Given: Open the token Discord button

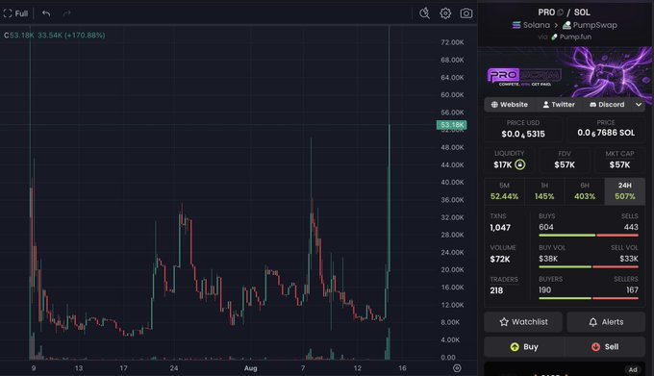Looking at the screenshot, I should [607, 105].
